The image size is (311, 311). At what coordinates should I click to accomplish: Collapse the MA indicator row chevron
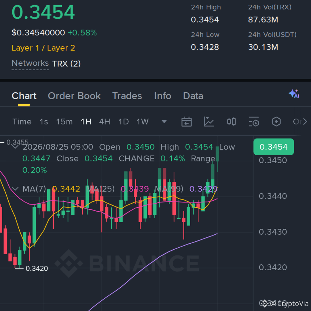click(x=15, y=189)
